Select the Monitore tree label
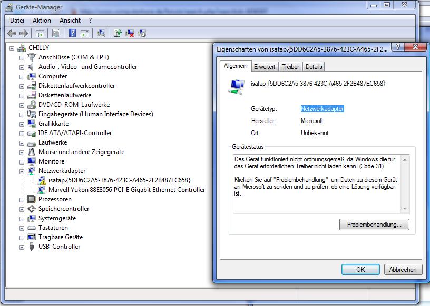 coord(51,161)
